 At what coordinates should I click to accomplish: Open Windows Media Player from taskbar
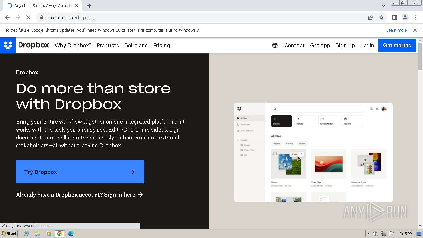coord(49,234)
